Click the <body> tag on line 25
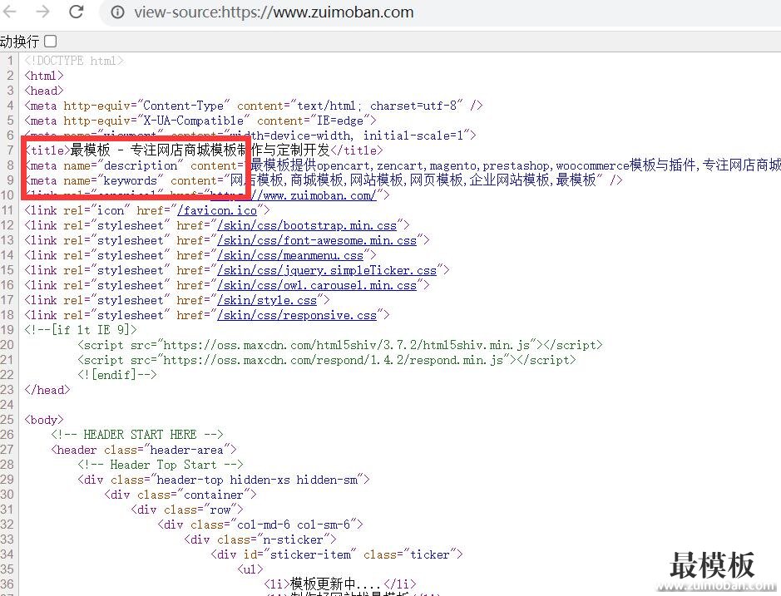Viewport: 781px width, 596px height. coord(44,419)
